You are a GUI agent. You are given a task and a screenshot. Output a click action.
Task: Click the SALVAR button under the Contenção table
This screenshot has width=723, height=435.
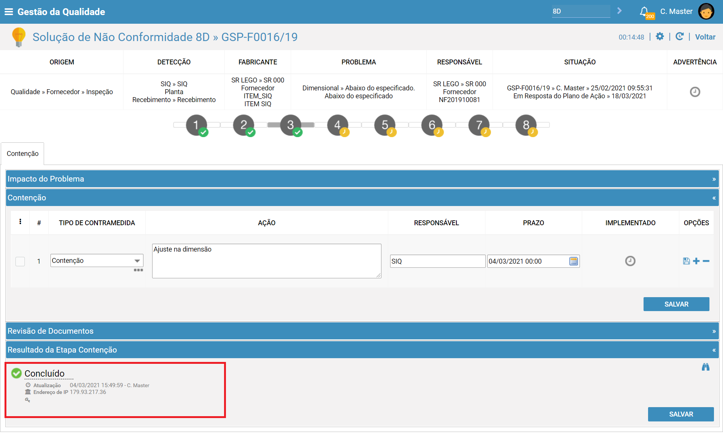click(676, 304)
